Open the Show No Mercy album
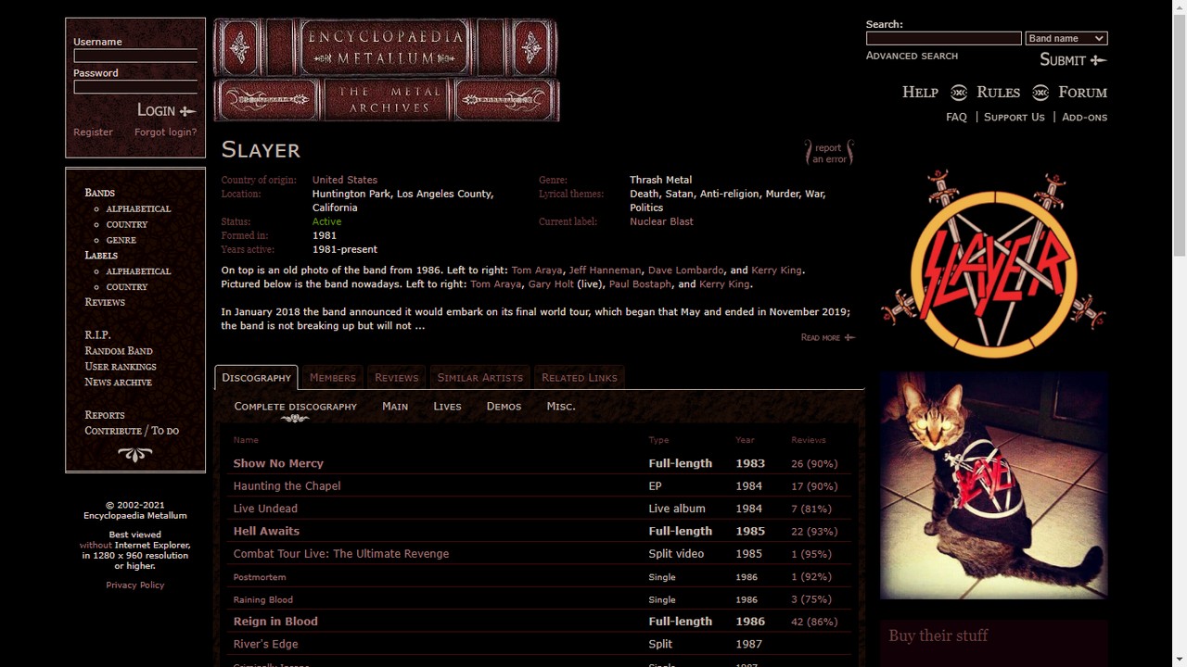The image size is (1187, 667). pyautogui.click(x=278, y=463)
